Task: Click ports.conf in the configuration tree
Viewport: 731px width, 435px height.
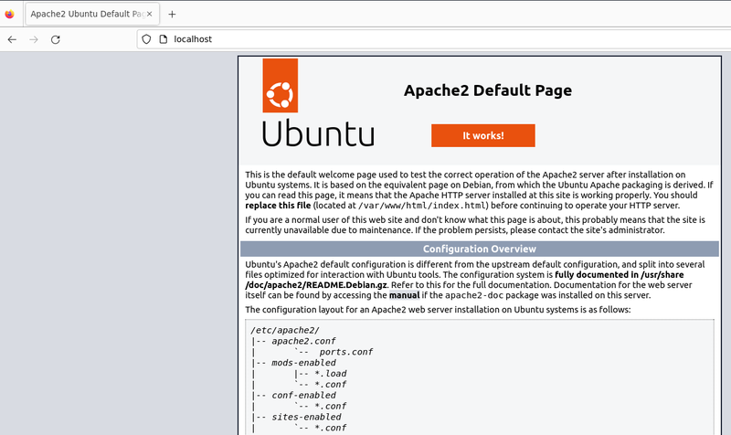Action: [345, 352]
